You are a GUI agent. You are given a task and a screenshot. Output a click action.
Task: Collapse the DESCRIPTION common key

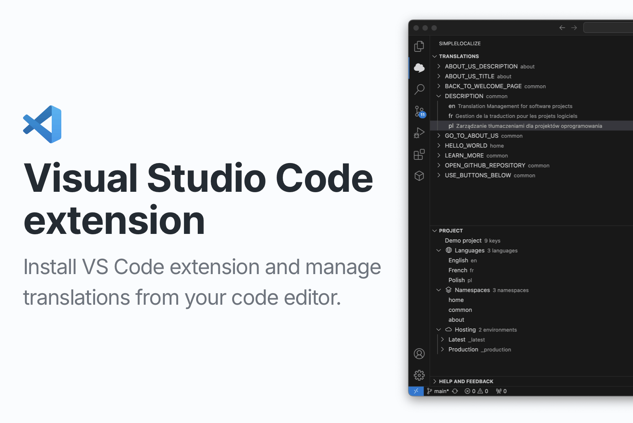point(438,96)
